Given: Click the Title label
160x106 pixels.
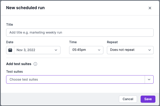Looking at the screenshot, I should pyautogui.click(x=9, y=25).
